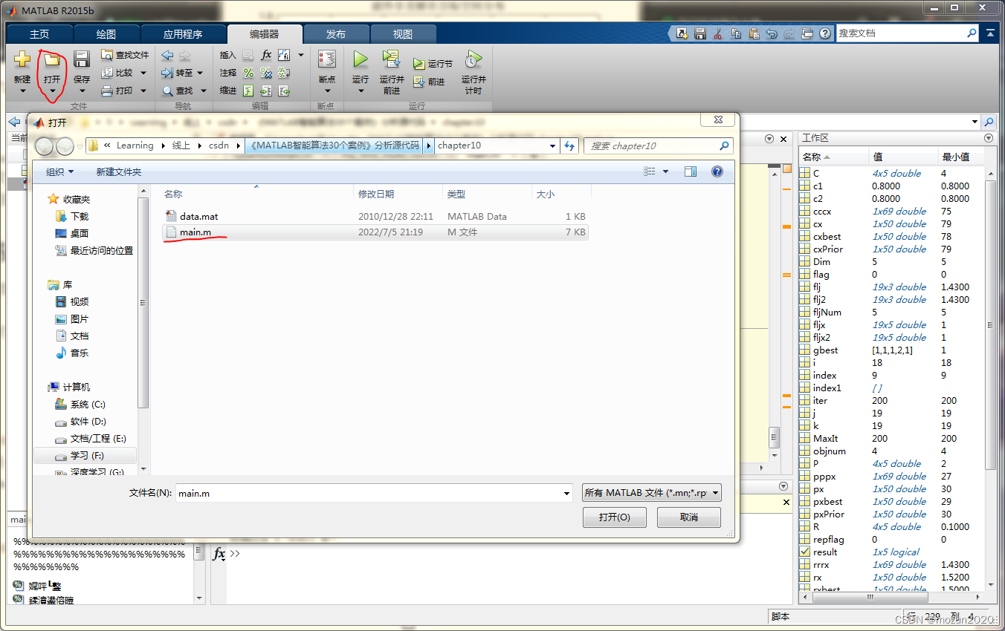Click the csdn breadcrumb in the address bar

pos(219,146)
